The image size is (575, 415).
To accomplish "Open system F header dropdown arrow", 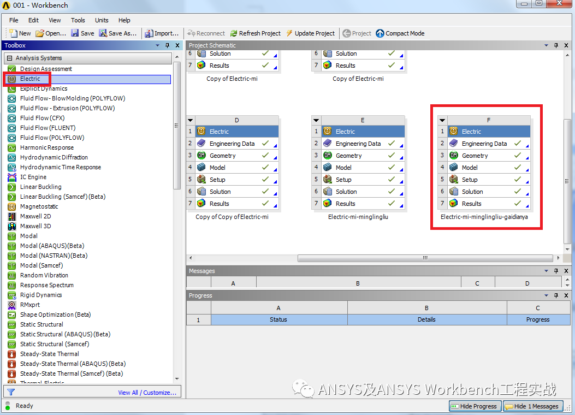I will coord(442,120).
